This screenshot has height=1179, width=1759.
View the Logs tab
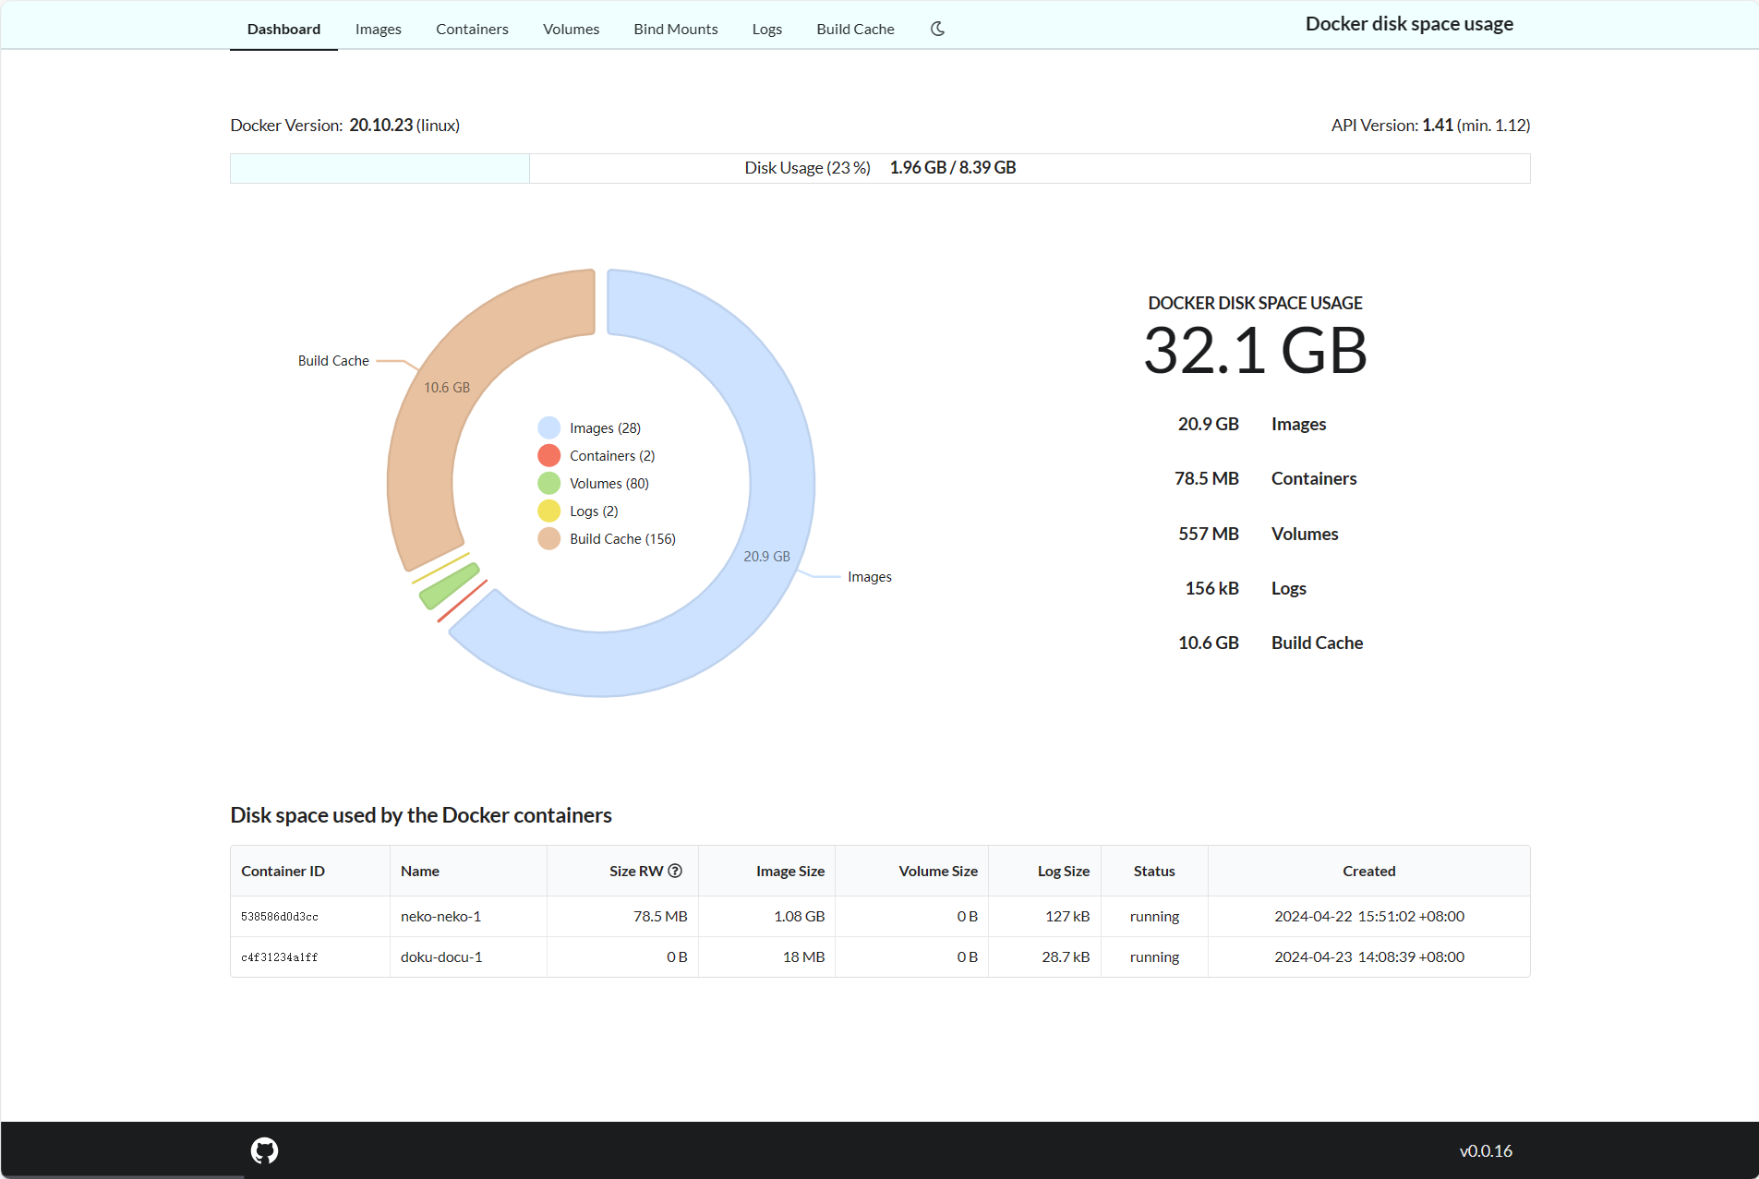click(766, 29)
